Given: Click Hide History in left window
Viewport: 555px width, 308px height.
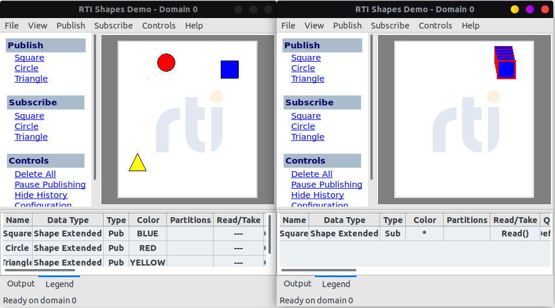Looking at the screenshot, I should coord(41,195).
